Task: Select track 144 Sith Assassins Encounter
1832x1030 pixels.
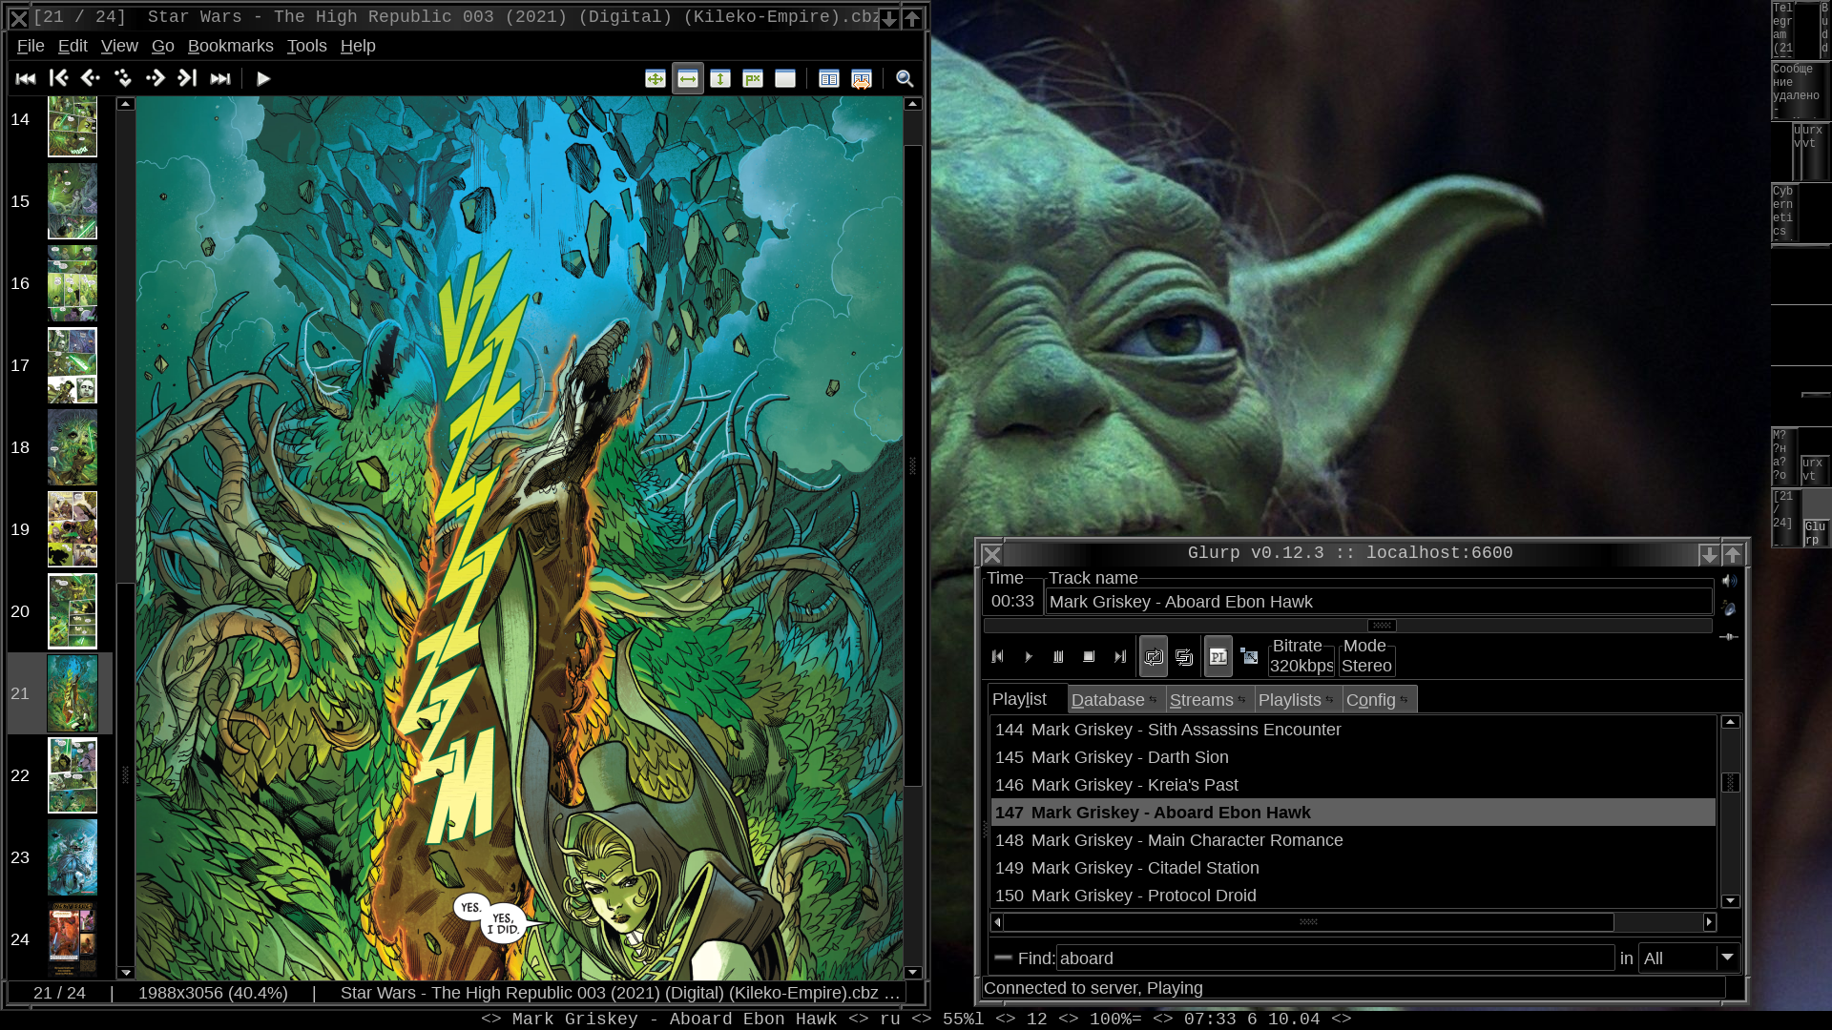Action: click(x=1353, y=730)
